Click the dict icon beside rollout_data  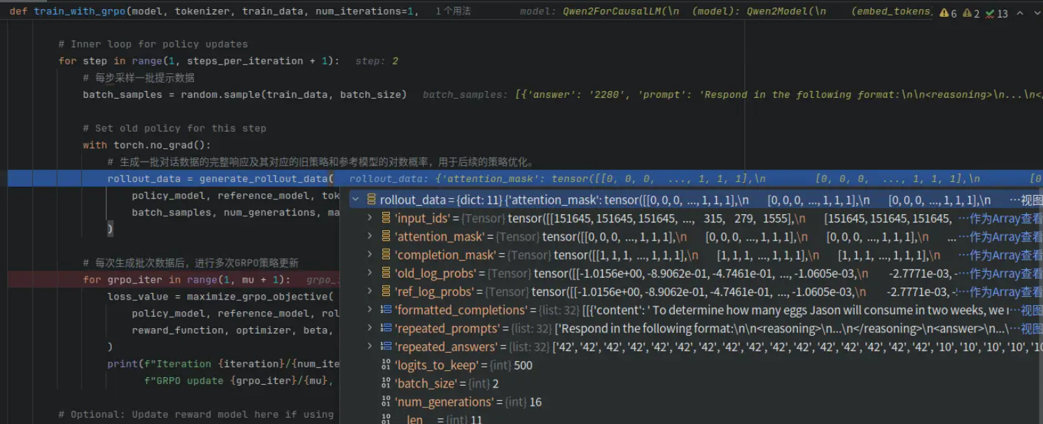coord(372,199)
